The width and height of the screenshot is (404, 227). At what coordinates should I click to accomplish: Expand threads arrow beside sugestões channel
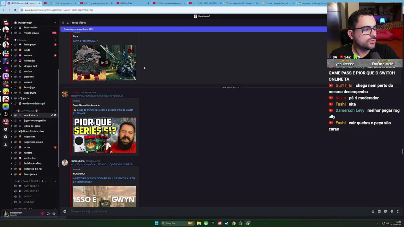(12, 137)
